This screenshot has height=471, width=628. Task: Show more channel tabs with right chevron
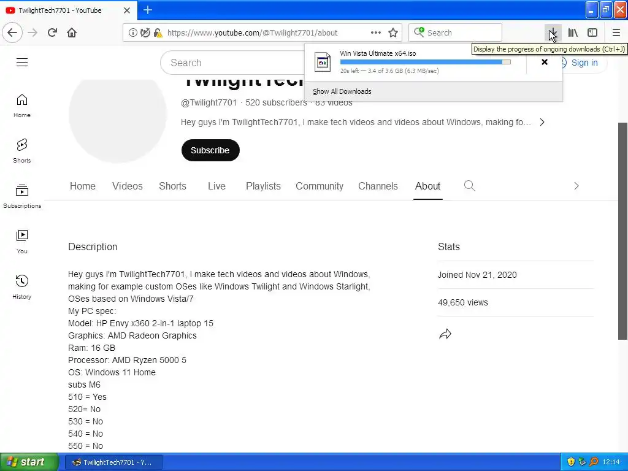pyautogui.click(x=576, y=186)
